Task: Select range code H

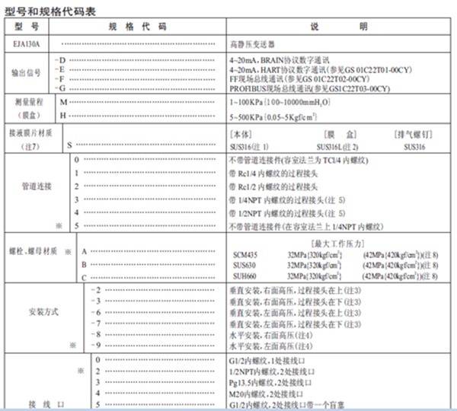Action: 63,116
